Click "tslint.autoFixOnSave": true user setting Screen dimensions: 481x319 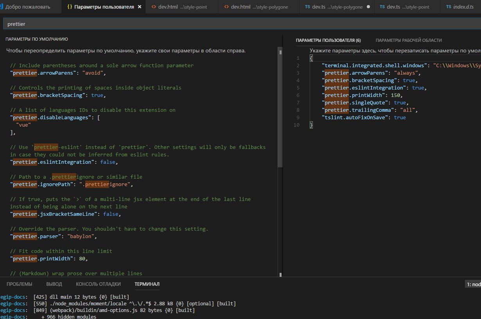(x=364, y=118)
